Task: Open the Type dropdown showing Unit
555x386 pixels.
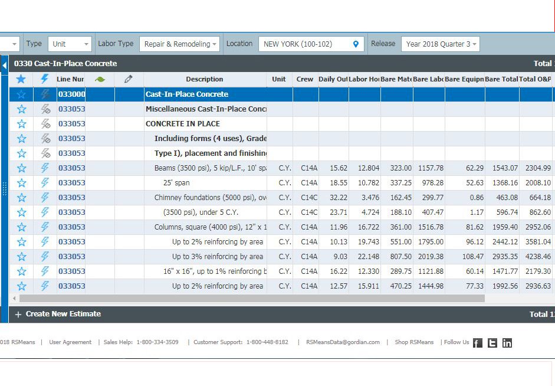Action: tap(70, 44)
